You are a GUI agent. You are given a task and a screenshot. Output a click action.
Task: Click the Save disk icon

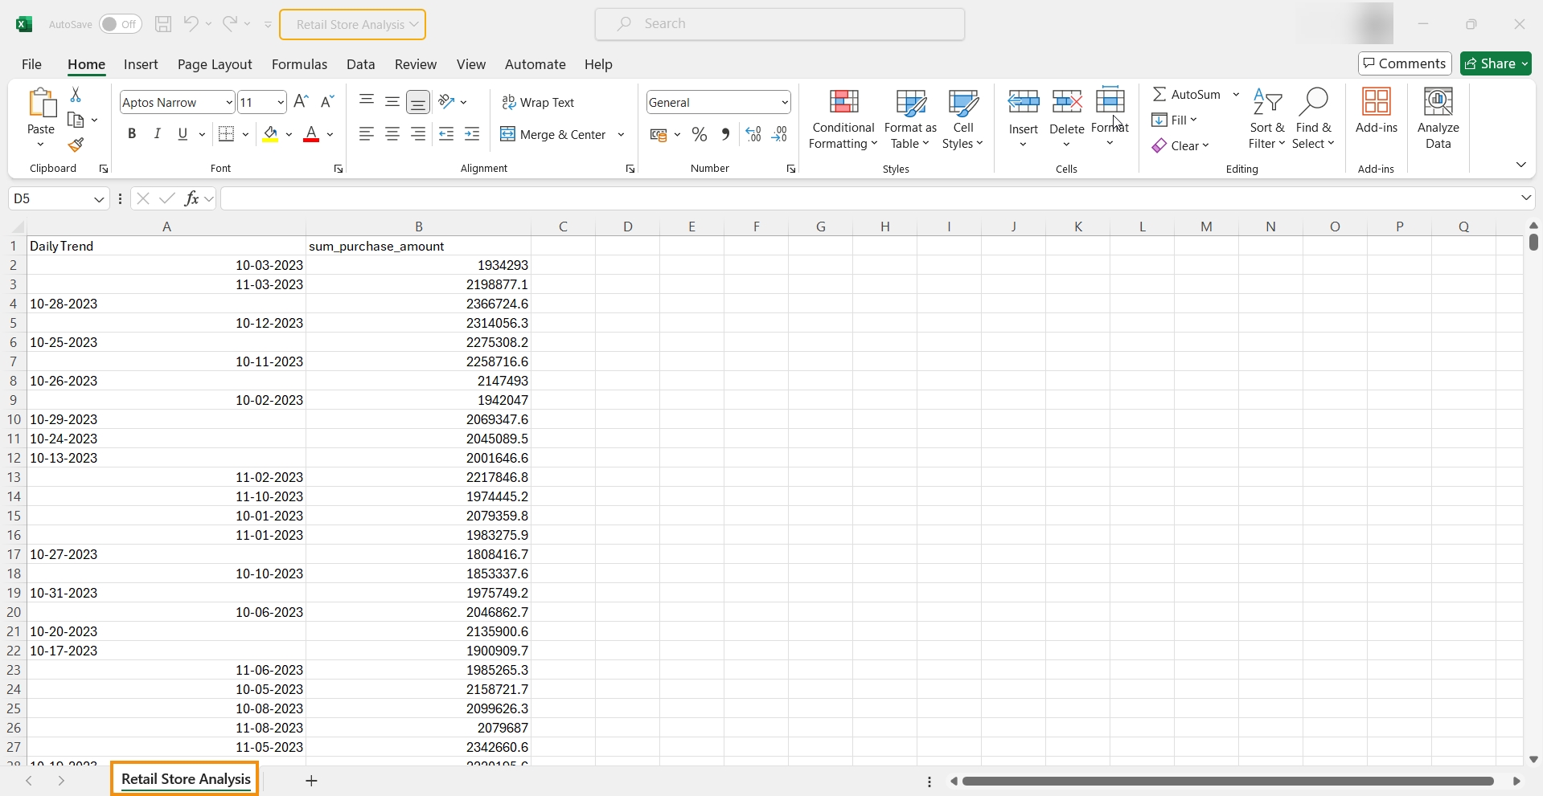[x=163, y=24]
